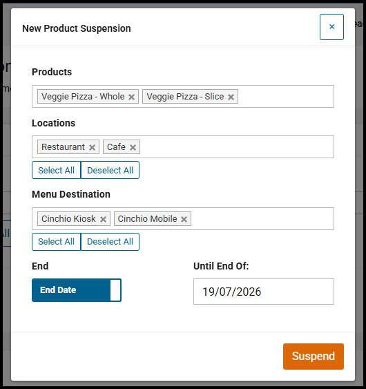
Task: Remove the Restaurant location tag
Action: click(x=92, y=147)
